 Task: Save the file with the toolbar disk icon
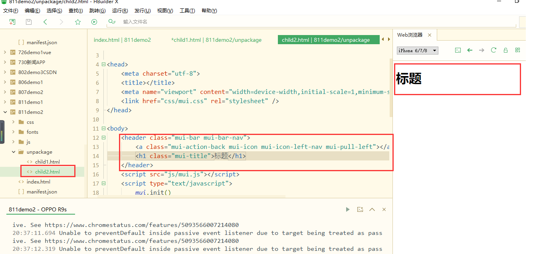(29, 22)
